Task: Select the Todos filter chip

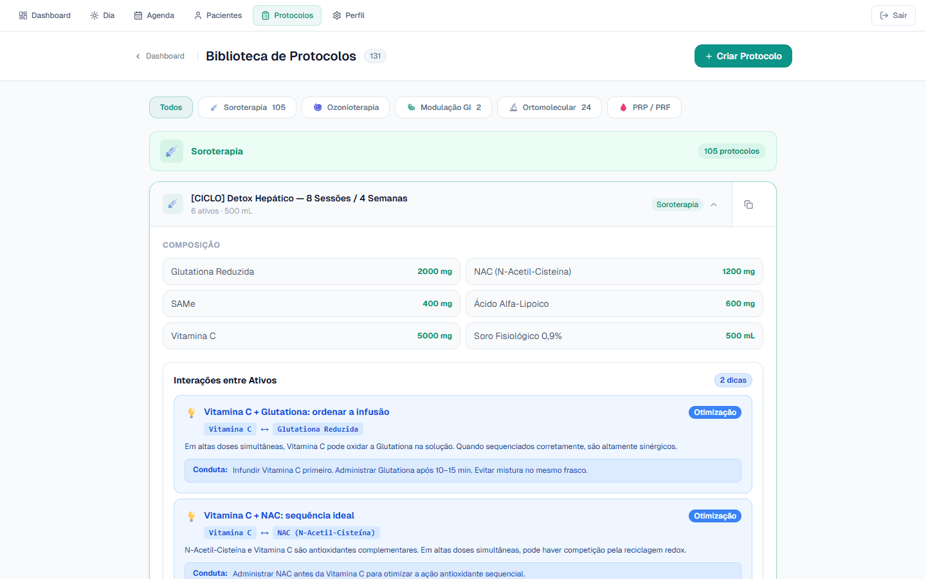Action: point(171,107)
